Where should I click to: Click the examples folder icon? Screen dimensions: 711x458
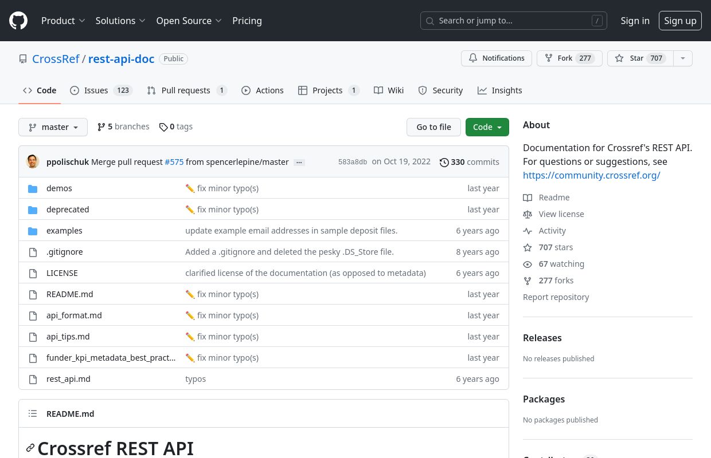click(x=33, y=231)
